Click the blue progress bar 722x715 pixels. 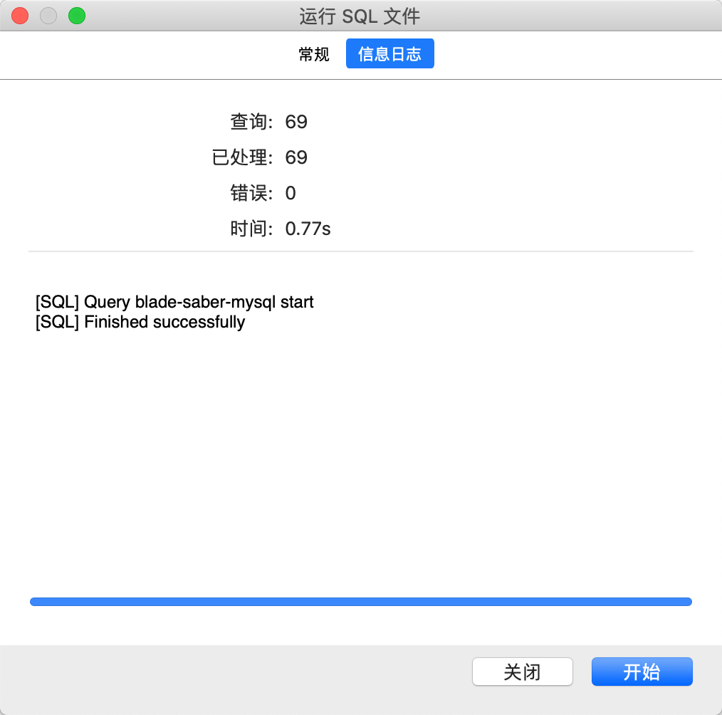[361, 602]
